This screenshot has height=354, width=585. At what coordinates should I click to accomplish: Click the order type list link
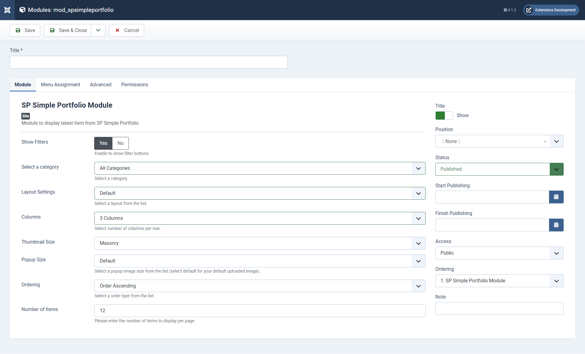click(150, 295)
